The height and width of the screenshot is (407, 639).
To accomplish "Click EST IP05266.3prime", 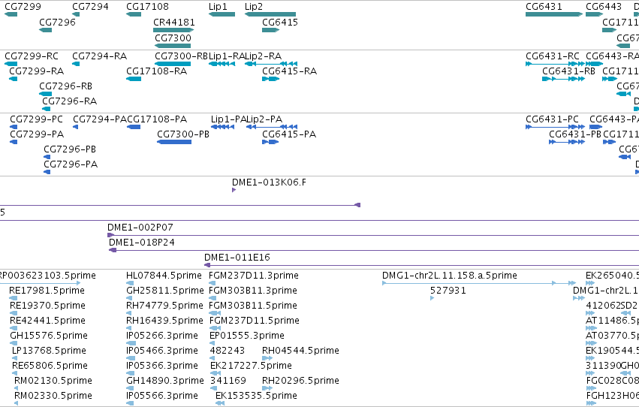I will click(x=130, y=343).
